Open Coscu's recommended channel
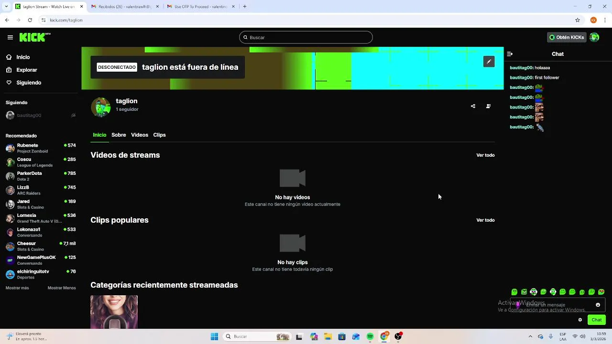612x344 pixels. pyautogui.click(x=41, y=162)
